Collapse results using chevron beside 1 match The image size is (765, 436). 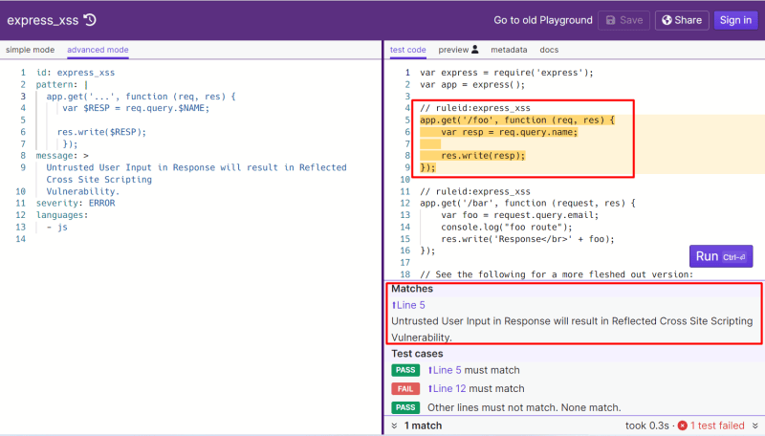394,425
